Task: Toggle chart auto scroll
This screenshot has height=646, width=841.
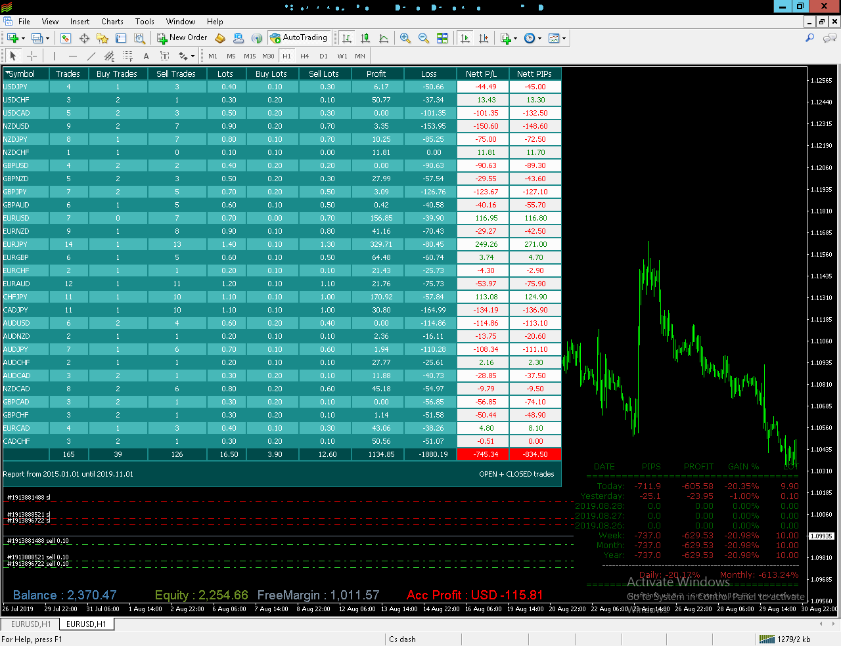Action: pos(465,38)
